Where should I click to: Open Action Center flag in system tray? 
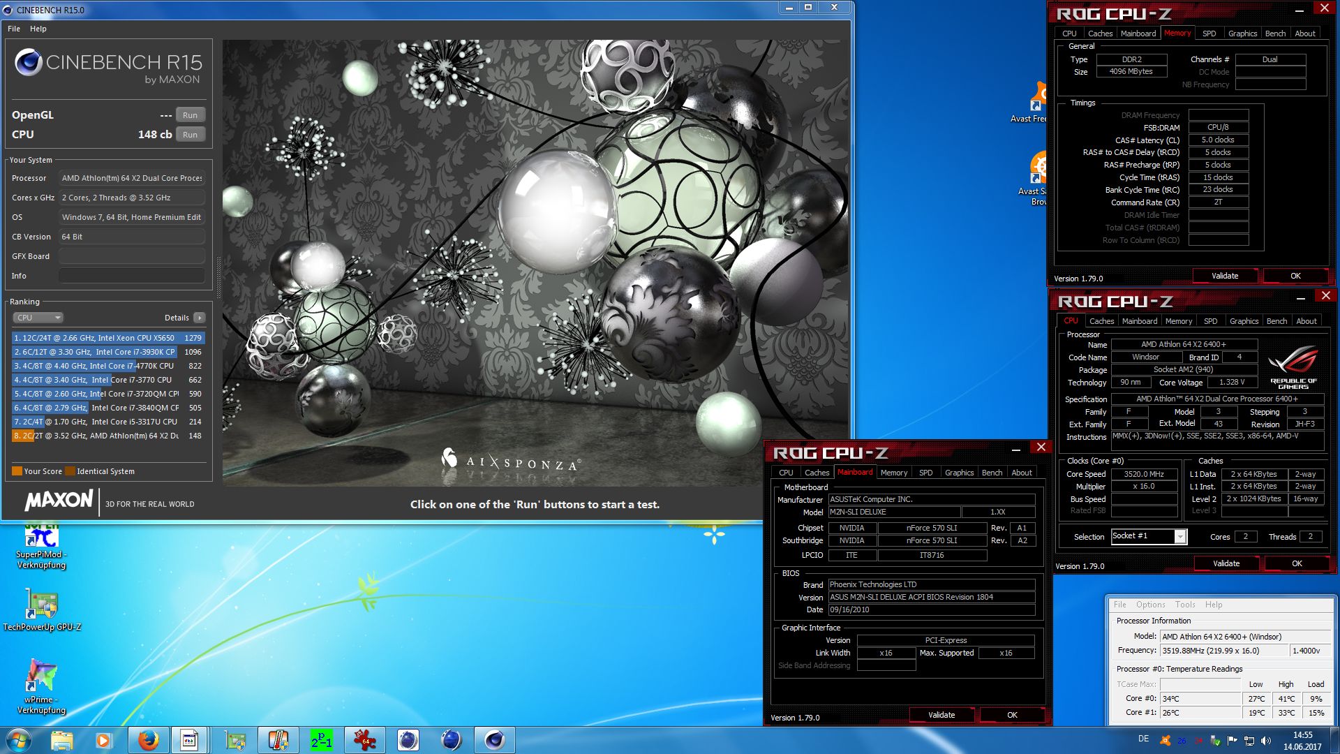tap(1232, 741)
